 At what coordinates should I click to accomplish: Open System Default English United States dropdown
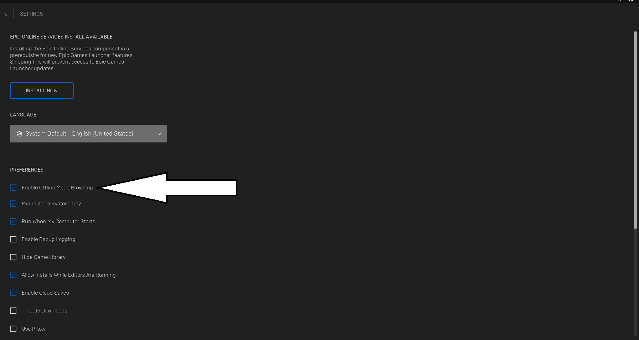88,133
